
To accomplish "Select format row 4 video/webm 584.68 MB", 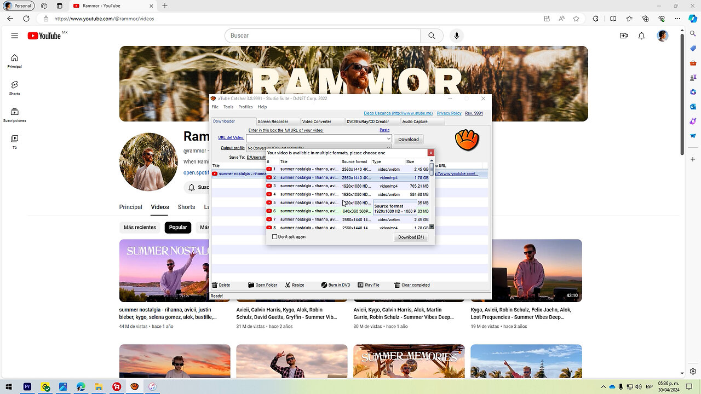I will (x=348, y=194).
